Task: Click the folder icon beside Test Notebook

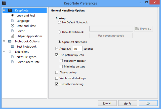Action: click(12, 46)
